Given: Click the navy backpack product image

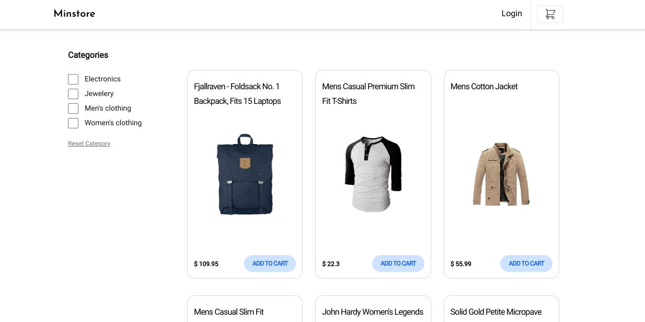Looking at the screenshot, I should [245, 174].
